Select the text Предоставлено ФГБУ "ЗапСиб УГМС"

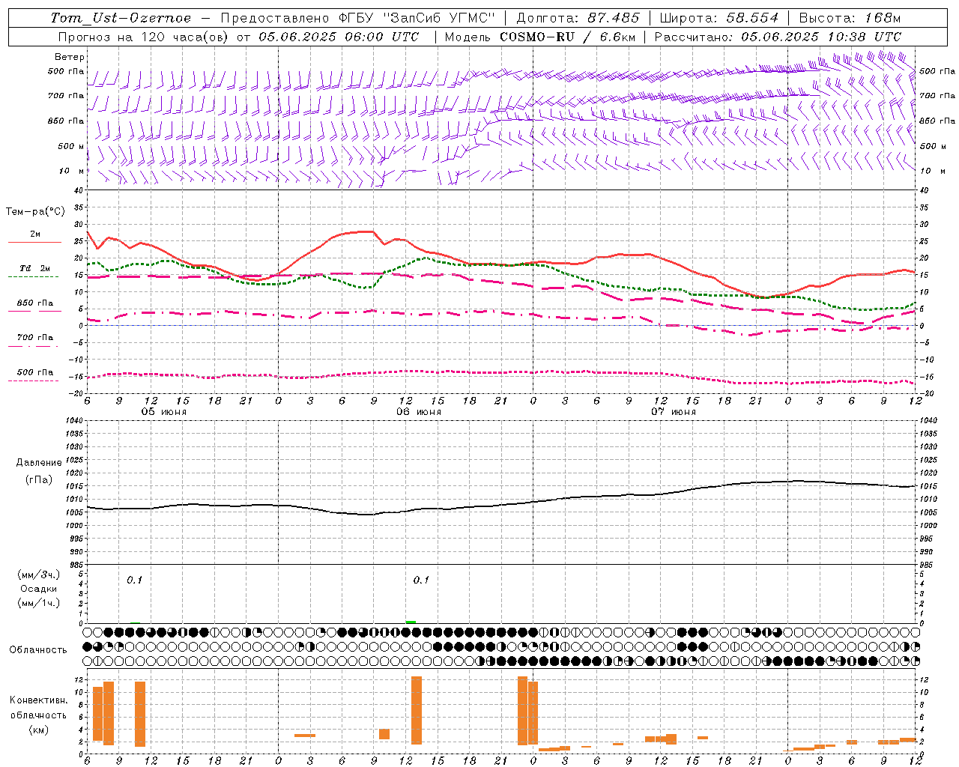[358, 18]
